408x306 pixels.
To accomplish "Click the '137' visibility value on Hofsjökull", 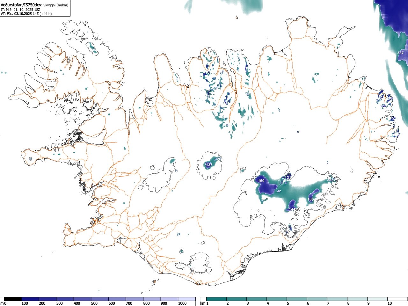I will click(x=209, y=165).
